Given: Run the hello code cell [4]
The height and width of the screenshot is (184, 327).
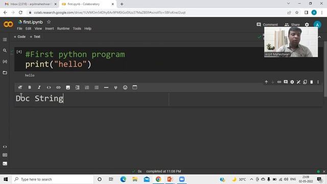Looking at the screenshot, I should pyautogui.click(x=19, y=52).
